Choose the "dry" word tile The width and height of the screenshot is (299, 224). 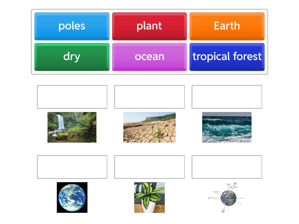72,57
